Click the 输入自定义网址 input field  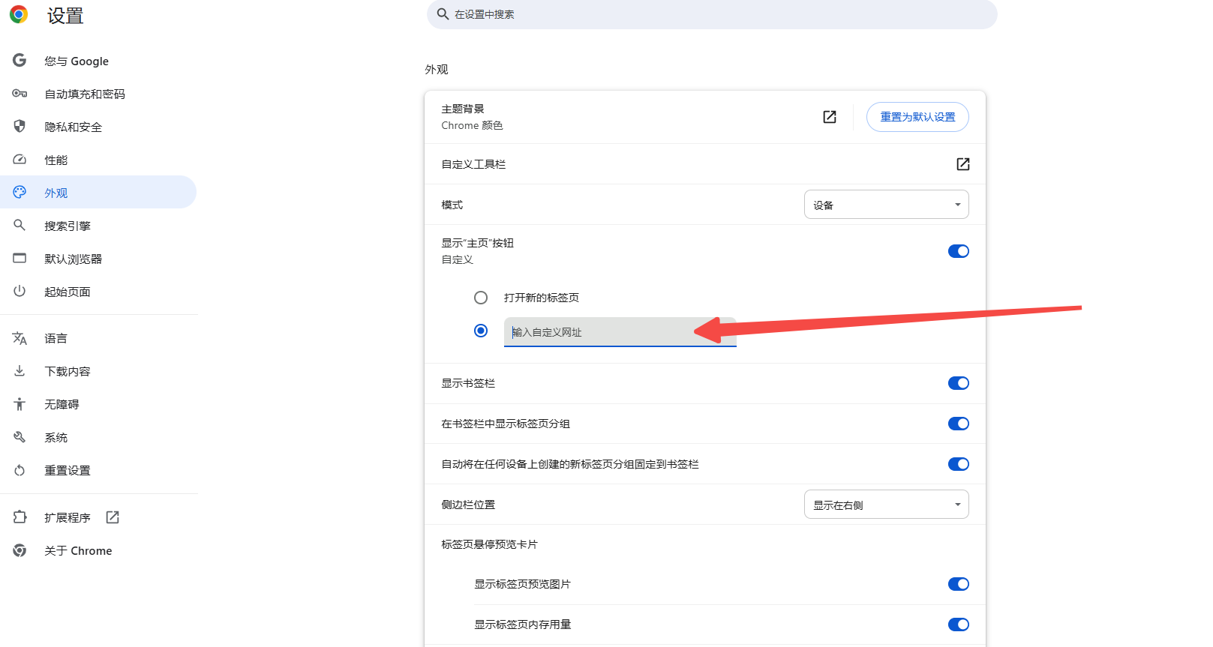point(620,332)
